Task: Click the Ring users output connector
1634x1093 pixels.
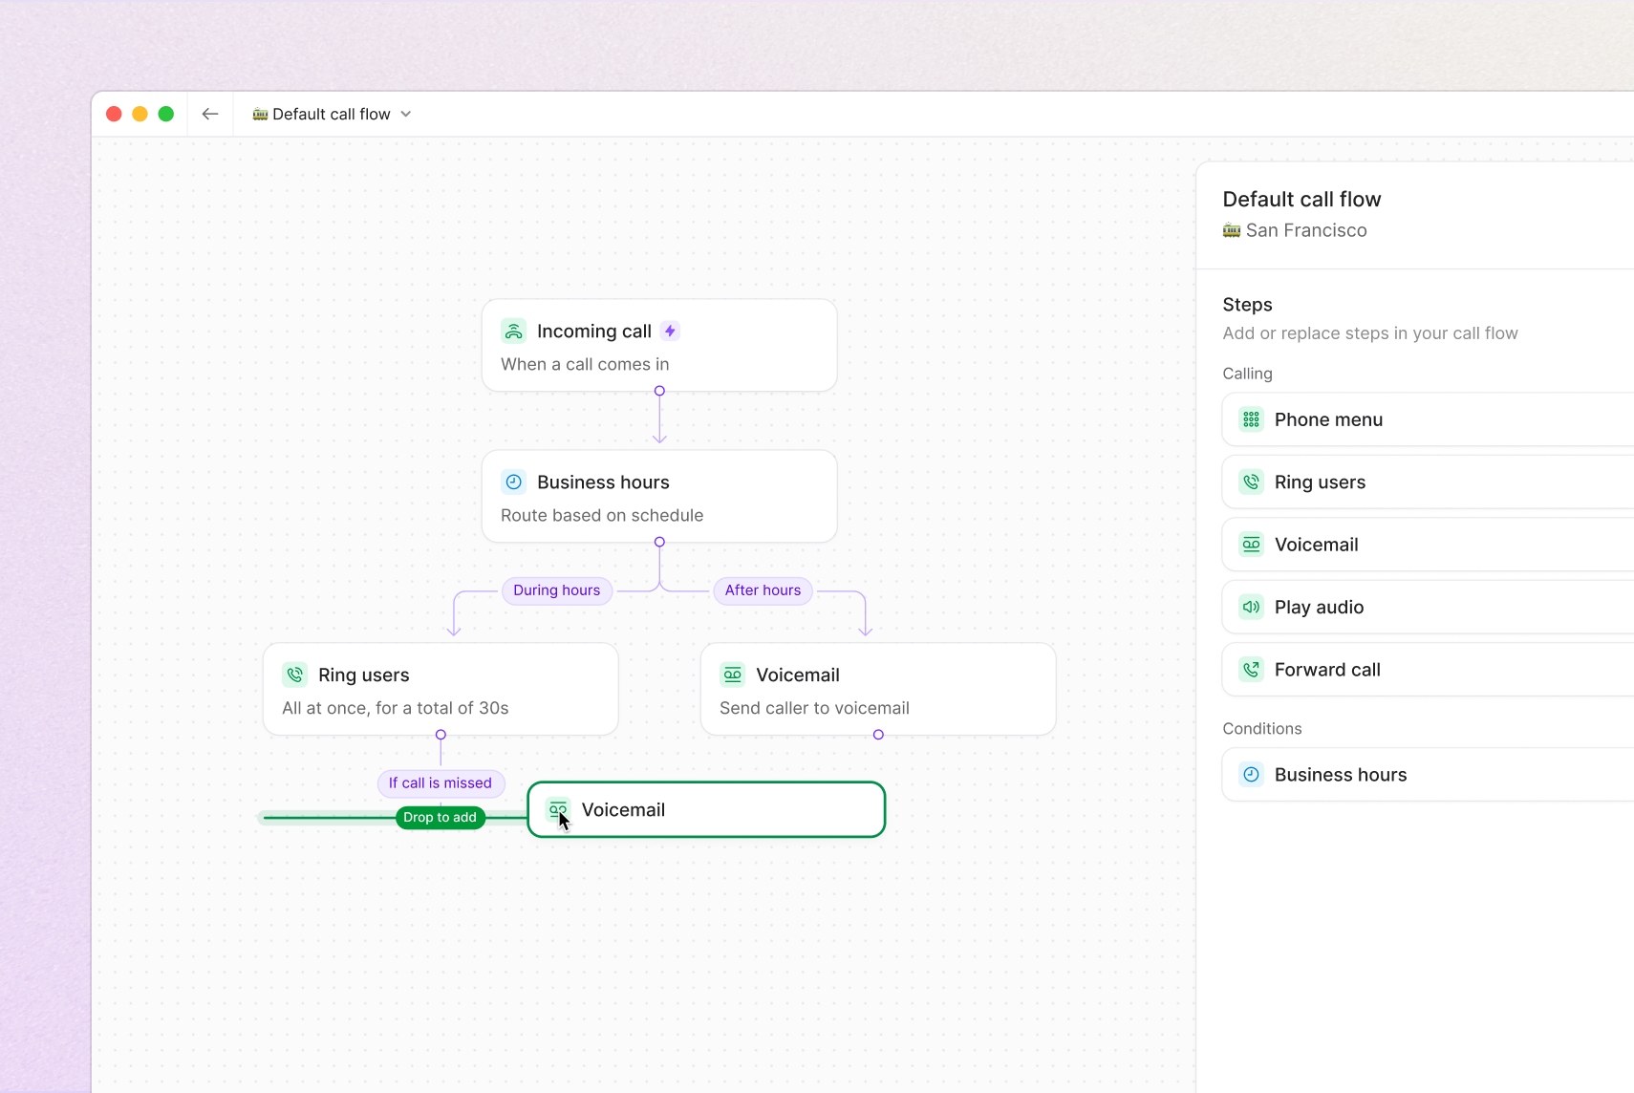Action: [441, 735]
